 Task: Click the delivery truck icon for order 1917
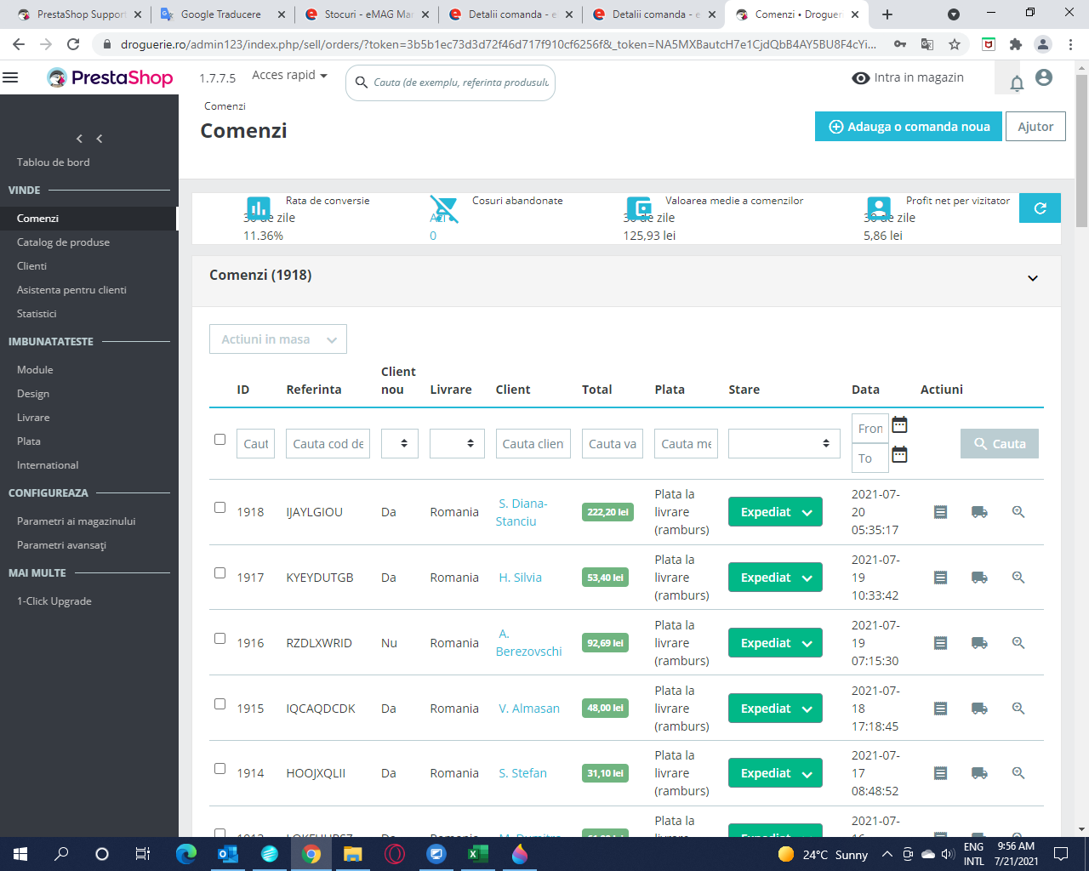click(978, 577)
